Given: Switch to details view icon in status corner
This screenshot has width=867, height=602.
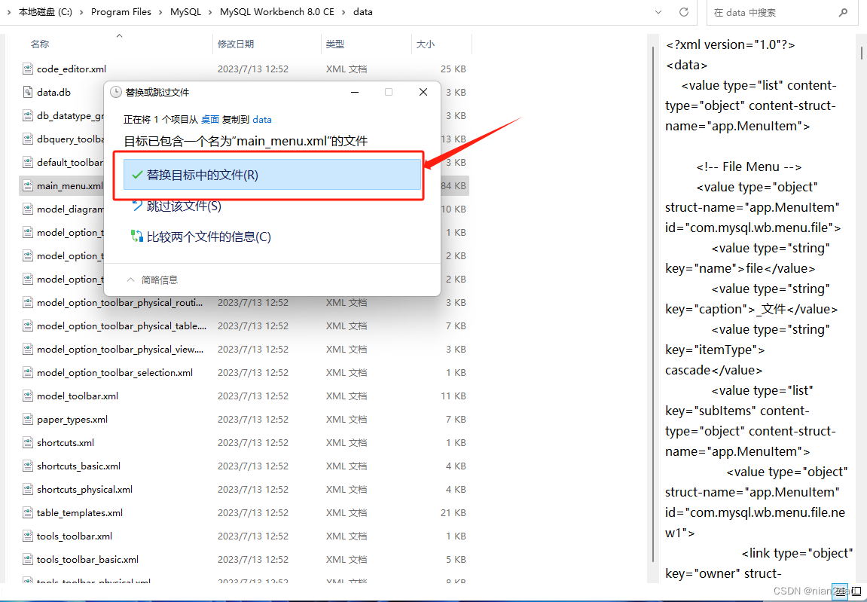Looking at the screenshot, I should pyautogui.click(x=840, y=591).
